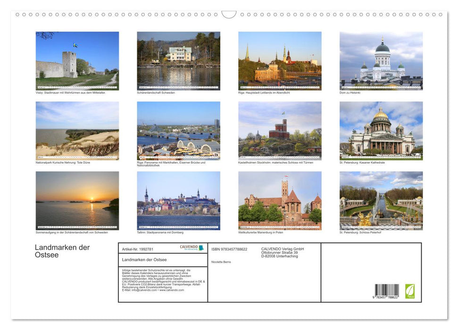Select the green eco leaf logo
The height and width of the screenshot is (330, 458).
click(409, 291)
